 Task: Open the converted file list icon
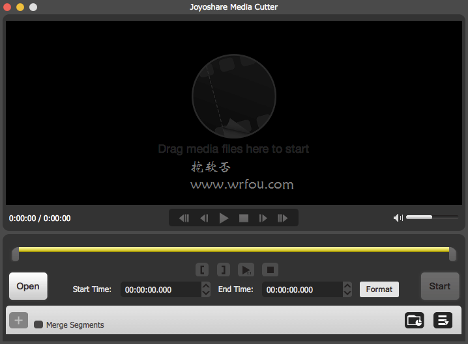[443, 320]
